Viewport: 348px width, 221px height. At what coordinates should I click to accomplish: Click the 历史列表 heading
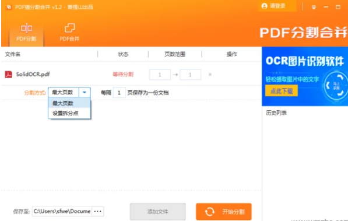click(x=276, y=113)
